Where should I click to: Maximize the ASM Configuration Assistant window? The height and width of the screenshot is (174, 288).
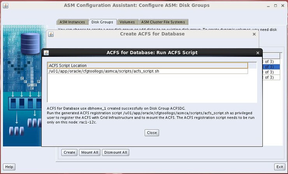coord(275,6)
